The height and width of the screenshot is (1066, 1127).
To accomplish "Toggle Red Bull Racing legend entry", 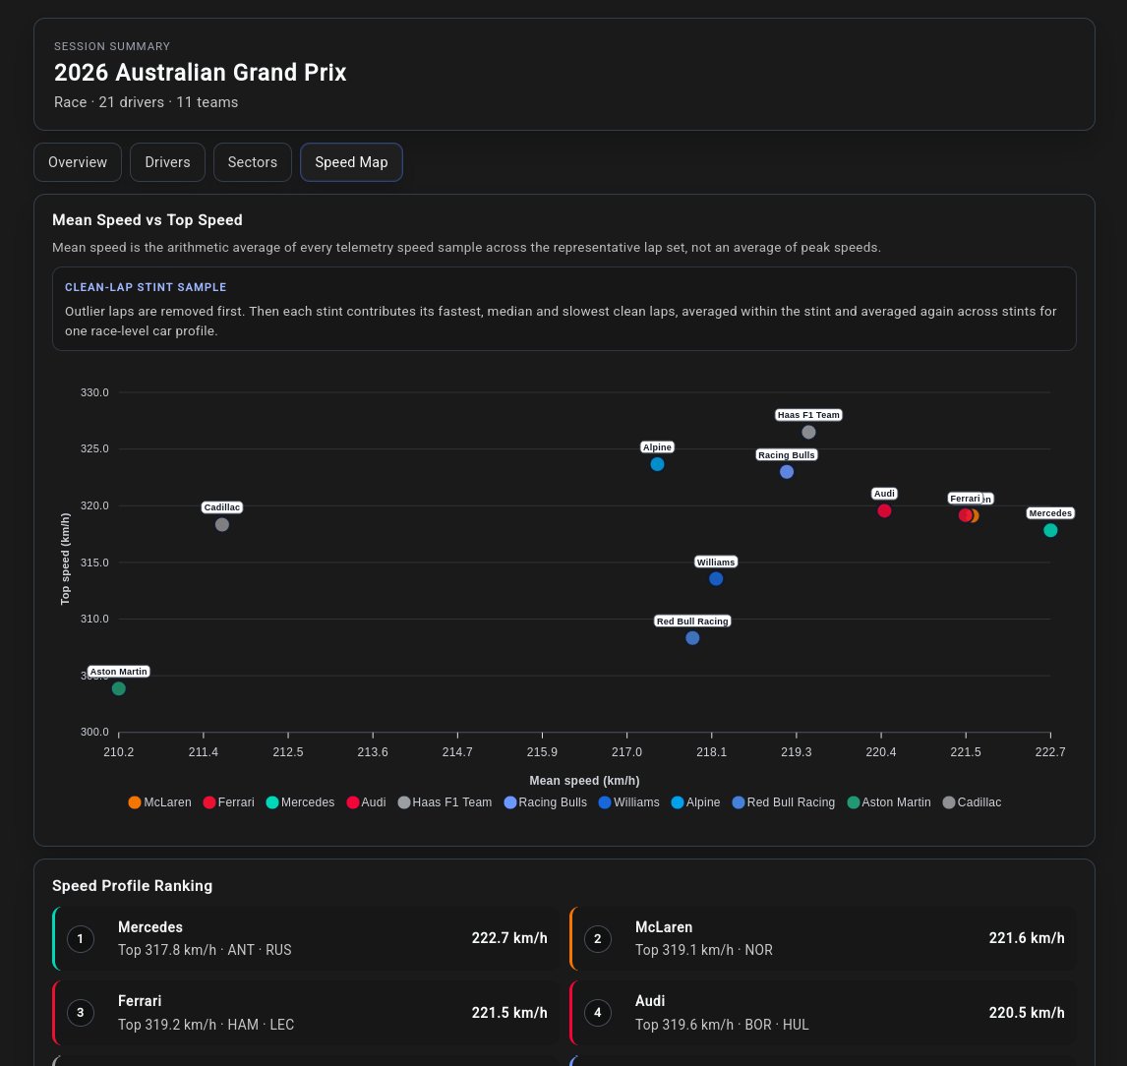I will click(x=739, y=802).
